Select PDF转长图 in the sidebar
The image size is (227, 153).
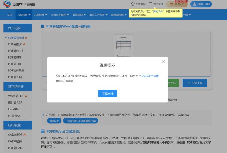[15, 77]
